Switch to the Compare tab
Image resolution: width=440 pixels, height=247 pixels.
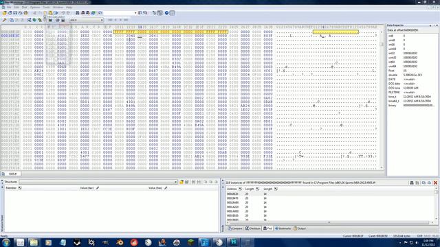tap(235, 228)
